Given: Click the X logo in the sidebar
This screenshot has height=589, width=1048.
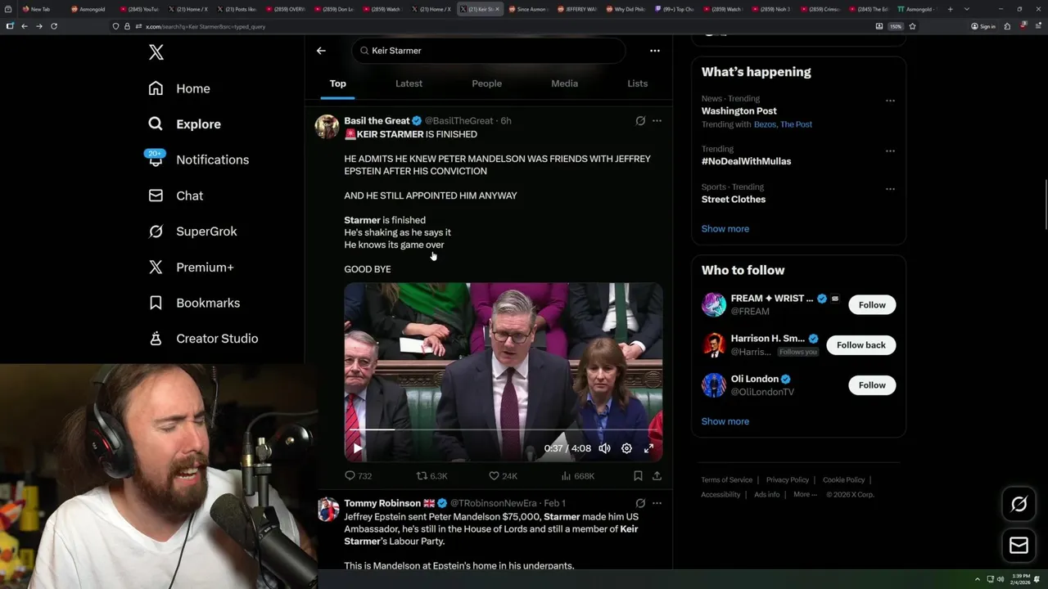Looking at the screenshot, I should pyautogui.click(x=156, y=52).
